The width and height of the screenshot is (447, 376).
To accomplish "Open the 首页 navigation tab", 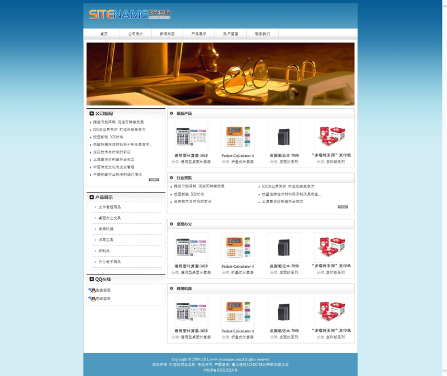I will pyautogui.click(x=104, y=34).
